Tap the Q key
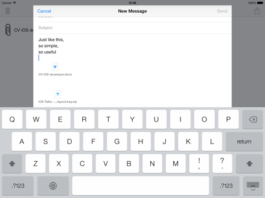The height and width of the screenshot is (198, 265). (x=12, y=119)
